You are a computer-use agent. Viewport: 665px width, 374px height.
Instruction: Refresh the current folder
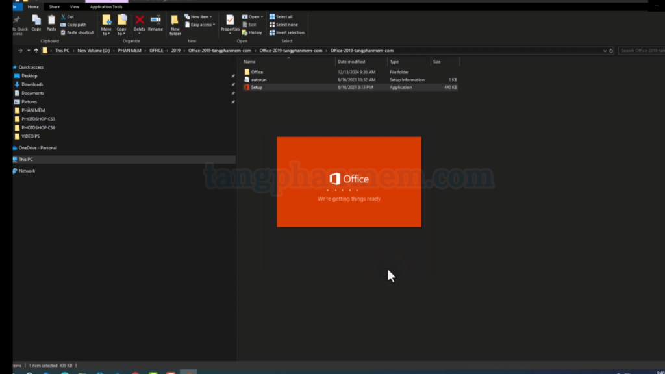tap(611, 51)
